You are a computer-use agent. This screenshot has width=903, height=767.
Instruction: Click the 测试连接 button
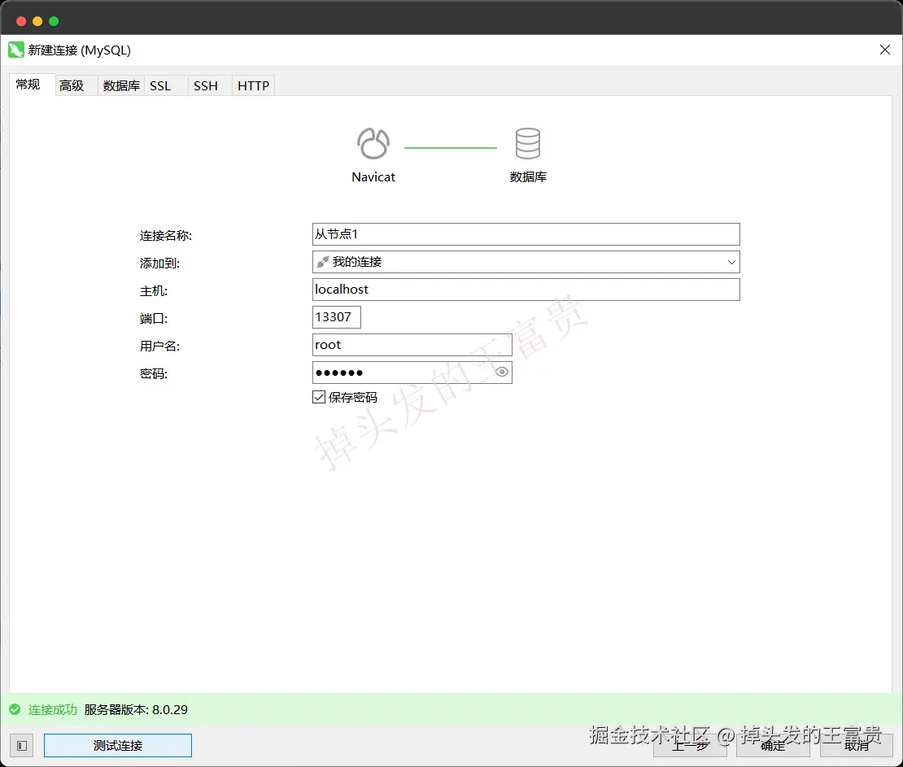pos(118,746)
